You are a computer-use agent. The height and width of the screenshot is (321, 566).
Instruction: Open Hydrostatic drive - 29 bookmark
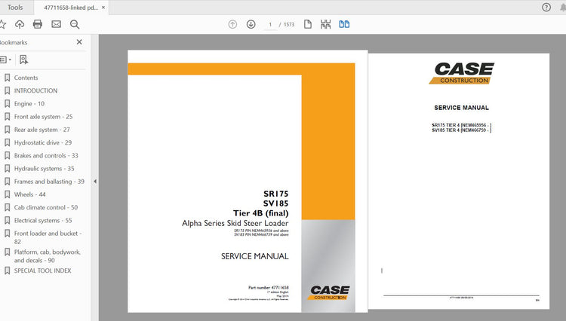pyautogui.click(x=42, y=142)
